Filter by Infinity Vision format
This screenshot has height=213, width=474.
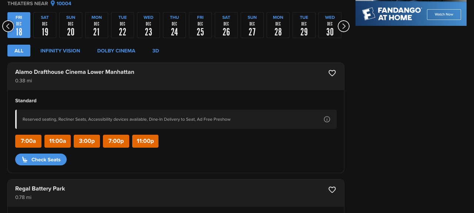pos(60,51)
